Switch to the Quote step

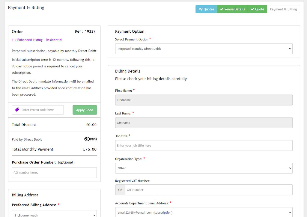coord(257,9)
